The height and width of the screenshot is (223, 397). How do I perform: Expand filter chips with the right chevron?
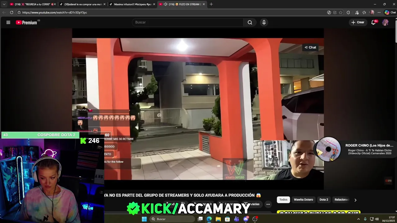[355, 200]
